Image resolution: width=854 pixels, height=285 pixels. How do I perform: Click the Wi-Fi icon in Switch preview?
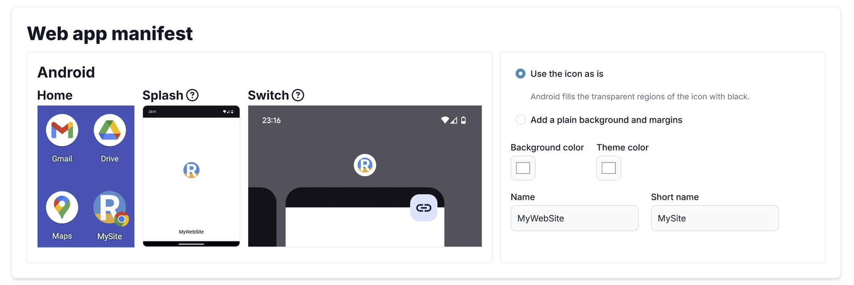(444, 120)
